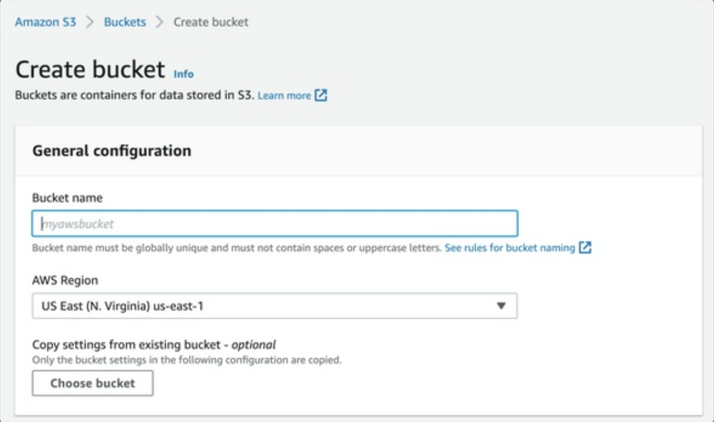This screenshot has height=422, width=714.
Task: Click the Choose bucket button
Action: 93,383
